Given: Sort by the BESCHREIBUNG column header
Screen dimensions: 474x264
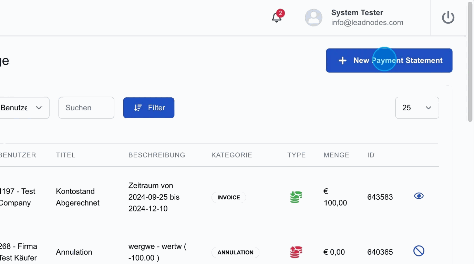Looking at the screenshot, I should click(157, 155).
